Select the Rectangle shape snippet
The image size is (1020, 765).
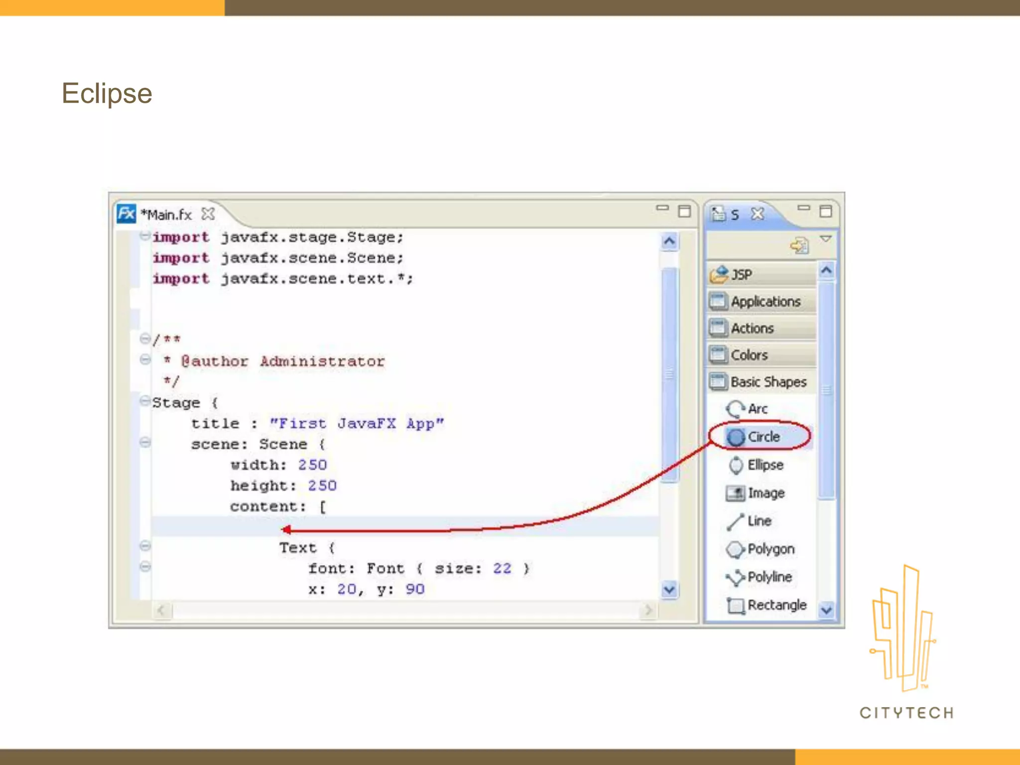[x=766, y=605]
